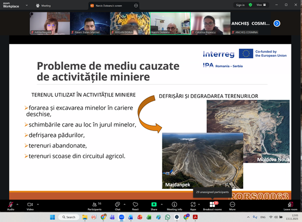The width and height of the screenshot is (302, 222).
Task: Click the React heart icon
Action: [x=135, y=205]
